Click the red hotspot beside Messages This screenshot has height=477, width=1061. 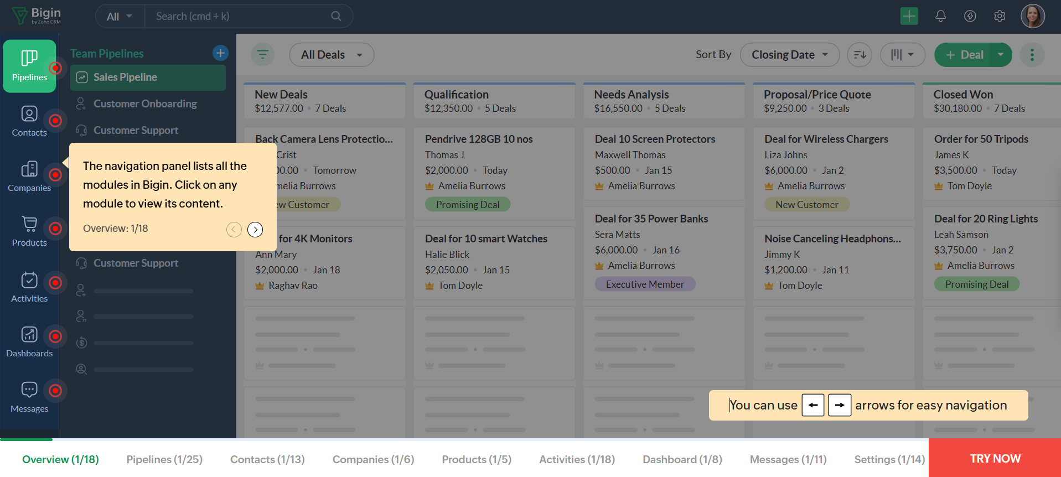click(55, 391)
